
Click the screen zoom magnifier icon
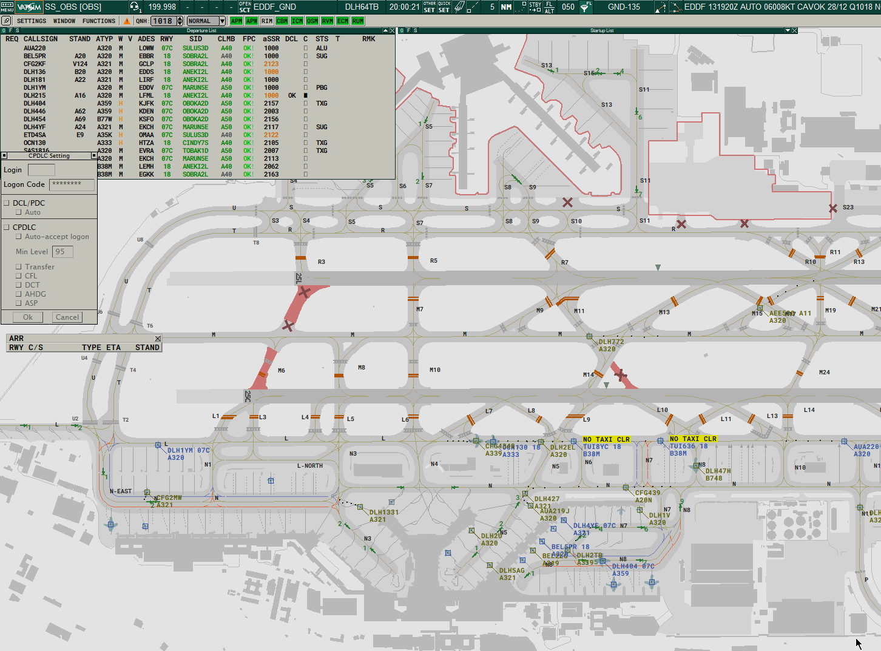tap(6, 21)
